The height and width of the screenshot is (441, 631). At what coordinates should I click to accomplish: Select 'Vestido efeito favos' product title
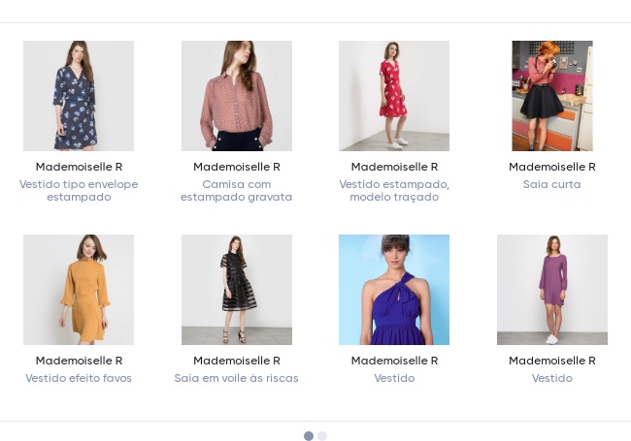click(x=79, y=378)
